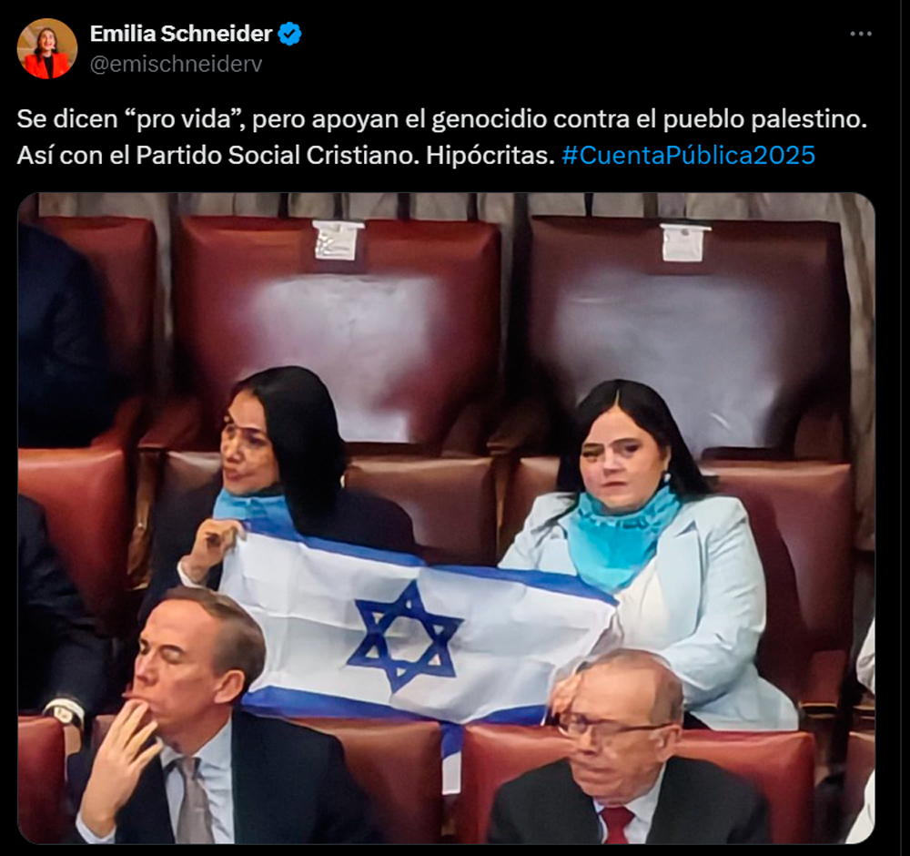Screen dimensions: 910x856
Task: Click the blue verified checkmark badge
Action: 289,35
